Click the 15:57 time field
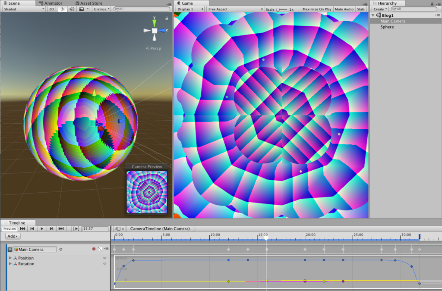Image resolution: width=442 pixels, height=291 pixels. tap(95, 229)
